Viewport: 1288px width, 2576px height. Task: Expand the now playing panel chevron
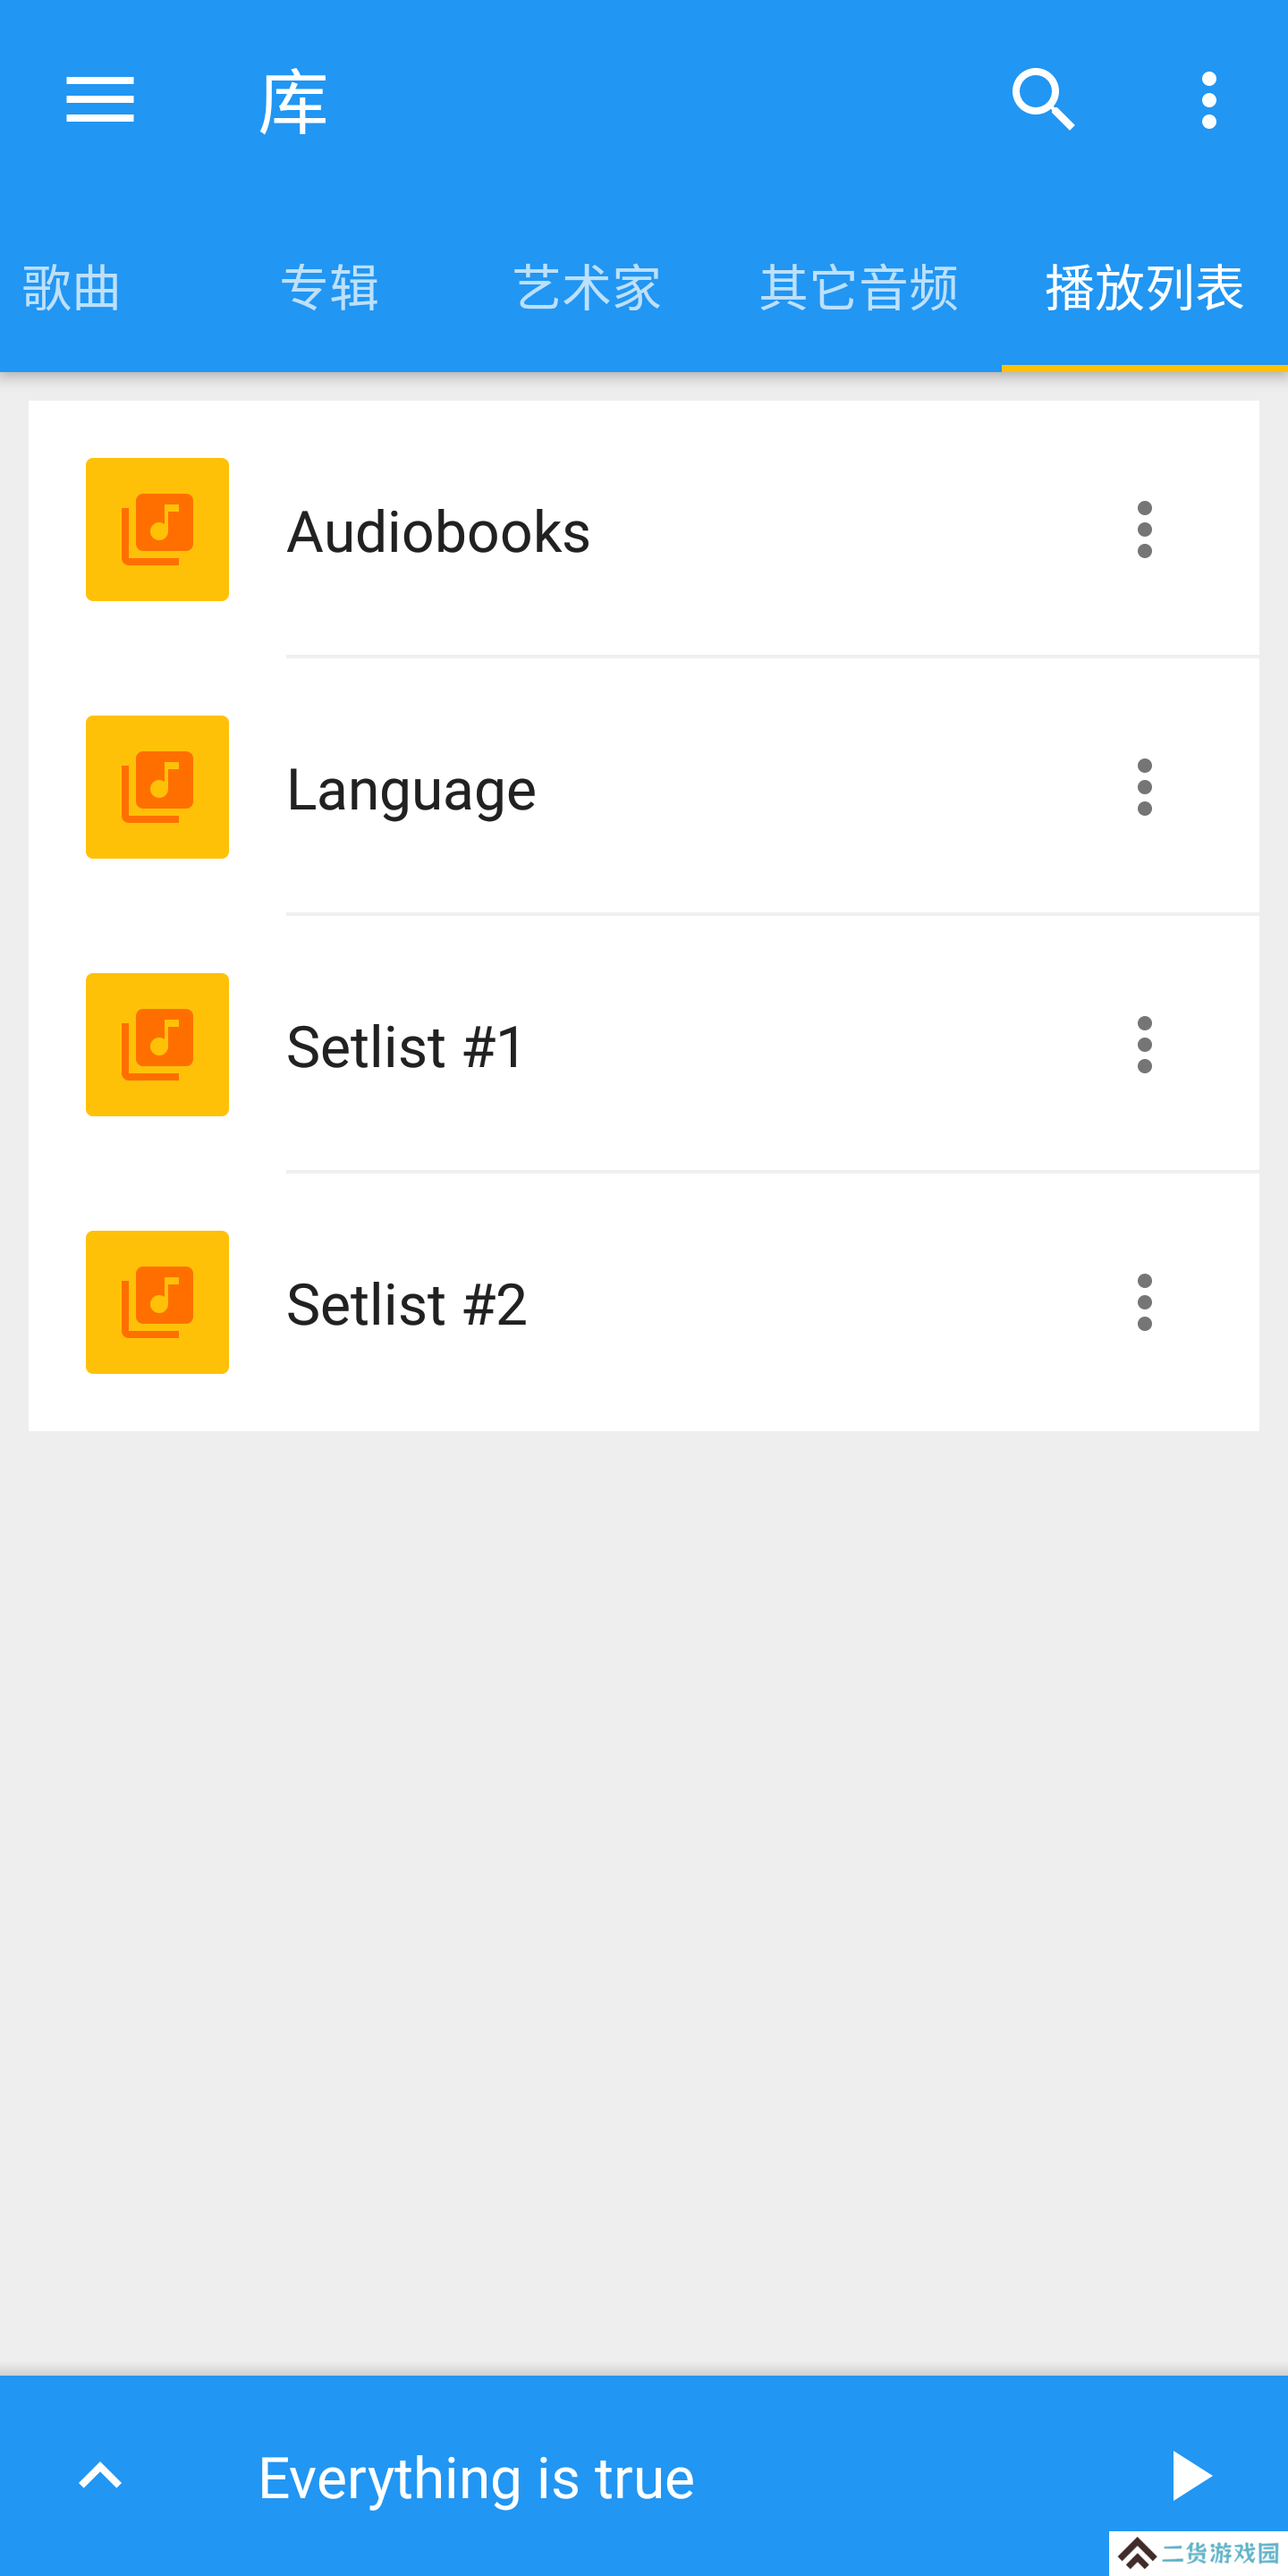click(x=100, y=2476)
